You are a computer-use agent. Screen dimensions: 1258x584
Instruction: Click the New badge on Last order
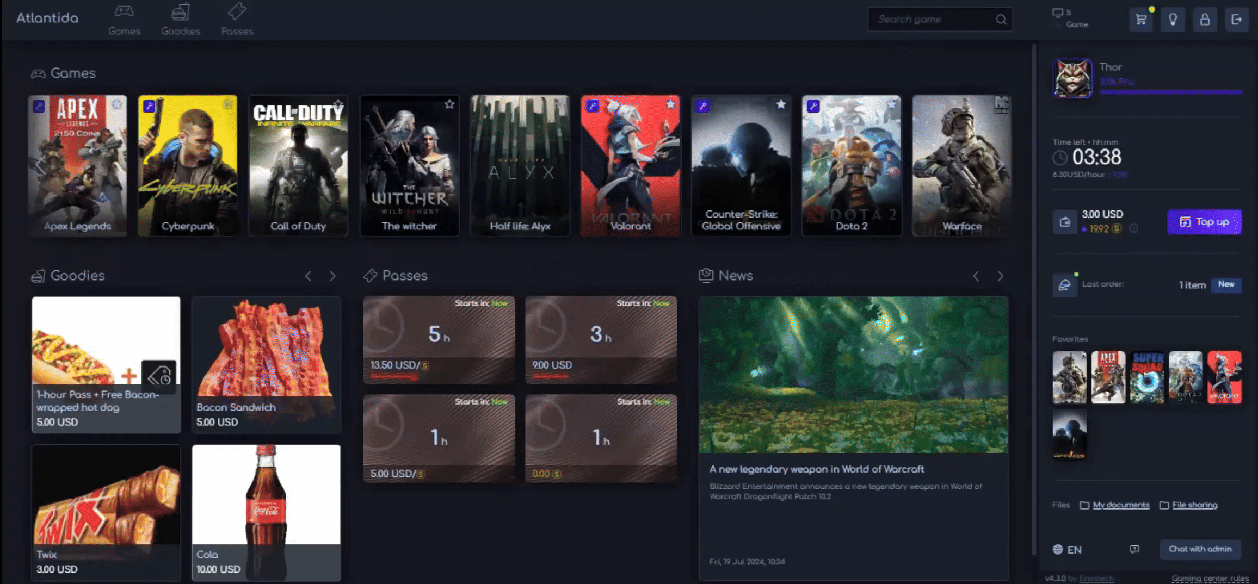click(1226, 284)
